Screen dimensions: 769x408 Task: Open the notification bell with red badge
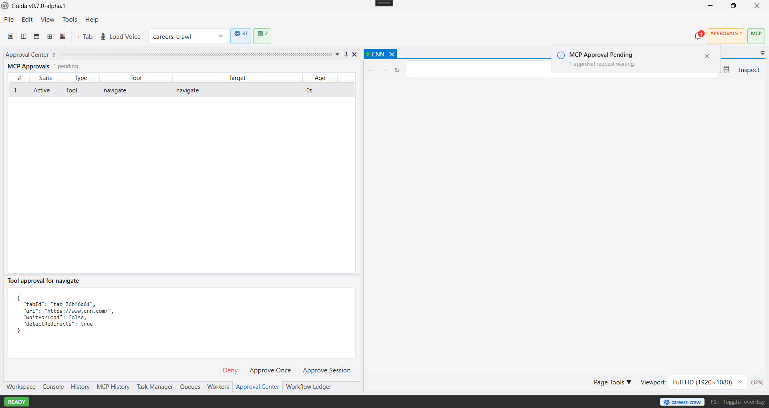click(699, 36)
